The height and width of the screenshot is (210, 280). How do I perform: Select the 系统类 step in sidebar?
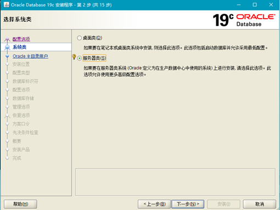point(19,47)
